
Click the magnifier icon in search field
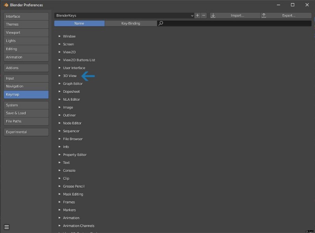coord(161,23)
